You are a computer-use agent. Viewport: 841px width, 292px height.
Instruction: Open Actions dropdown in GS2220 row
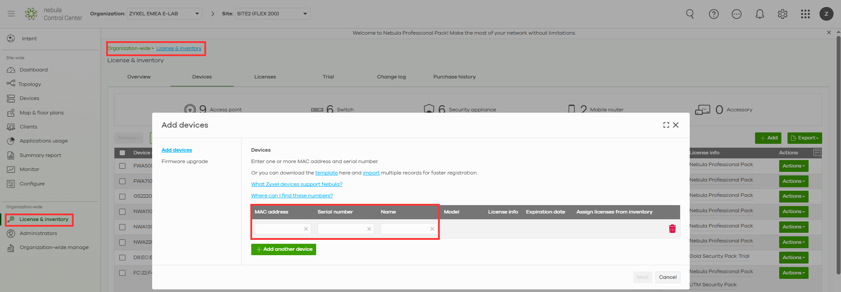click(794, 196)
